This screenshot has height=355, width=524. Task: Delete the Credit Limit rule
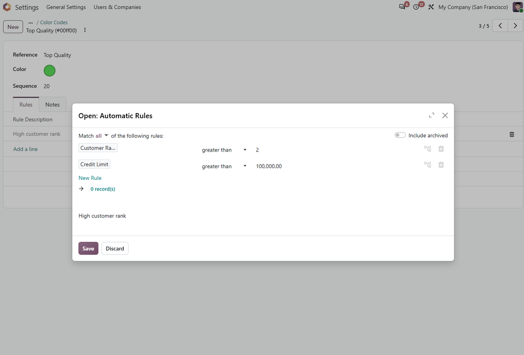tap(441, 165)
